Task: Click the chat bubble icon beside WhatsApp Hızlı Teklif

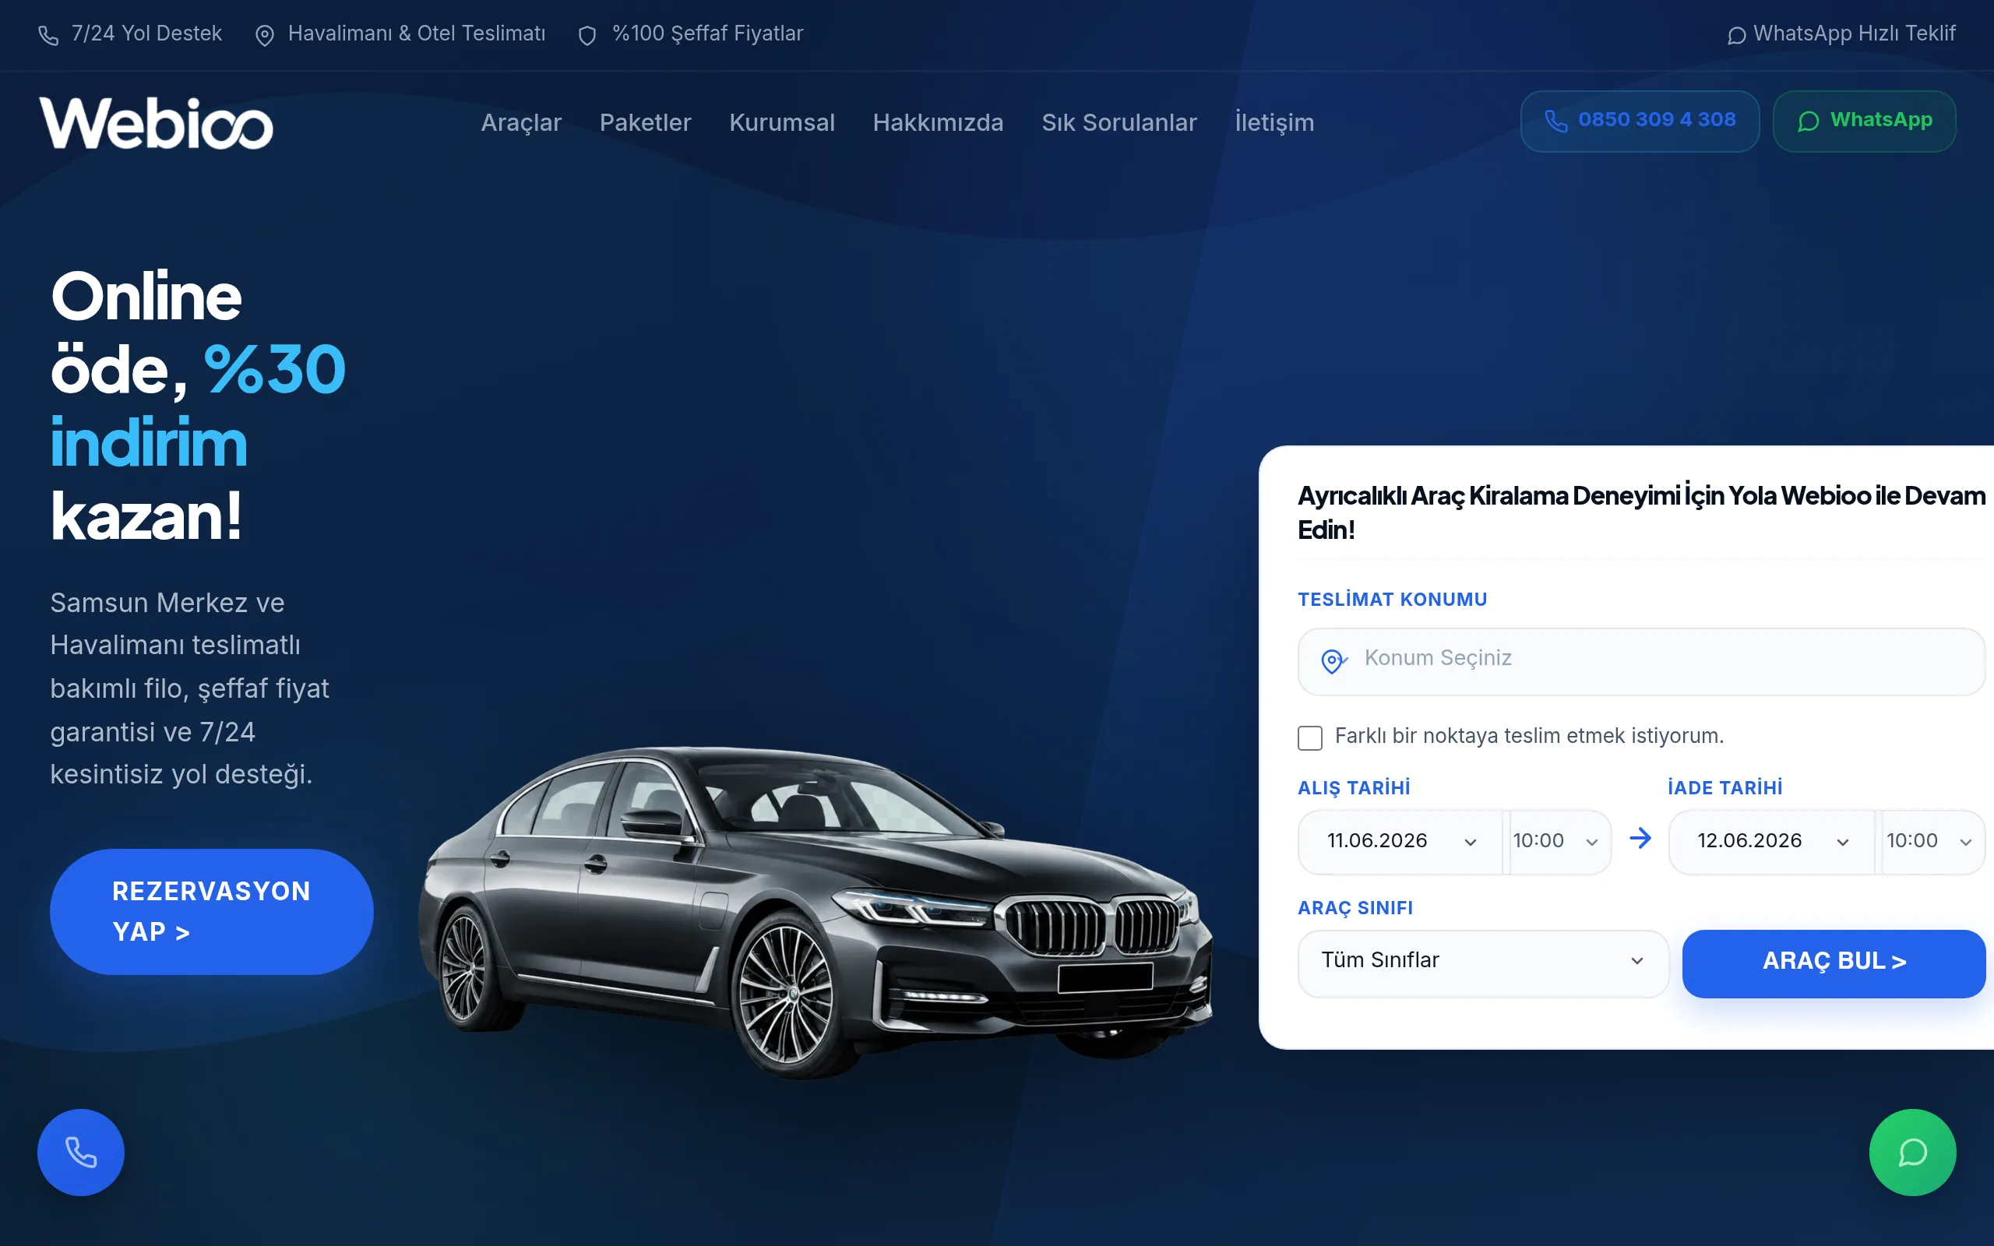Action: point(1736,36)
